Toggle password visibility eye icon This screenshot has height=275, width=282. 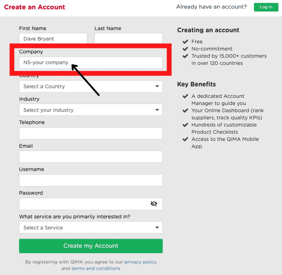point(154,204)
